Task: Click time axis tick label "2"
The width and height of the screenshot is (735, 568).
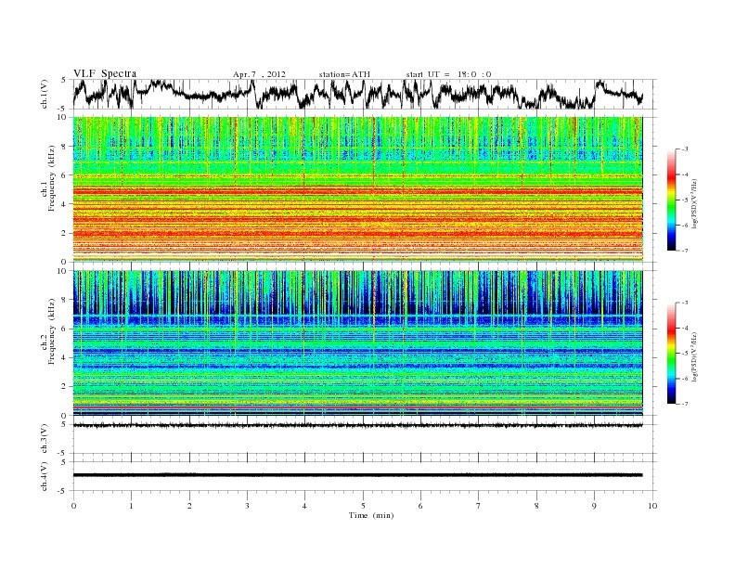Action: coord(189,506)
